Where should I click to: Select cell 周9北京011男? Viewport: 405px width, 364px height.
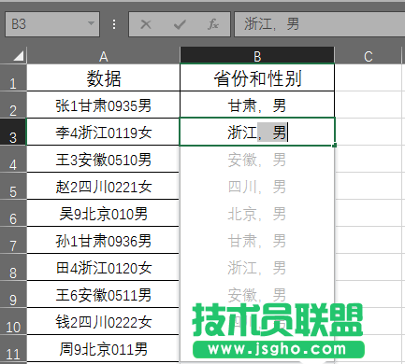103,348
